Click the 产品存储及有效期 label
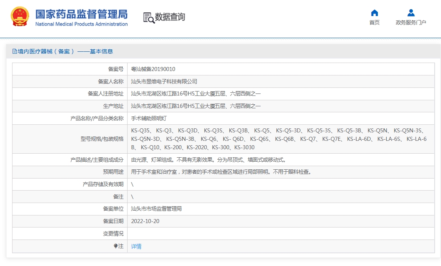 point(103,184)
